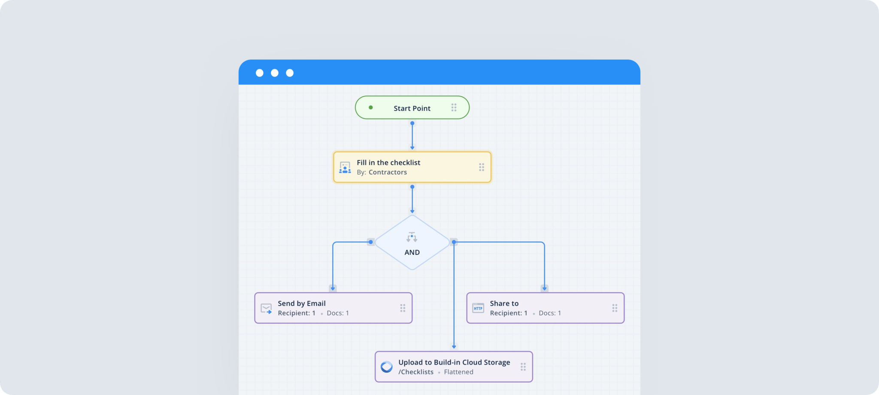Screen dimensions: 879x395
Task: Click the cloud storage icon on Upload node
Action: coord(386,367)
